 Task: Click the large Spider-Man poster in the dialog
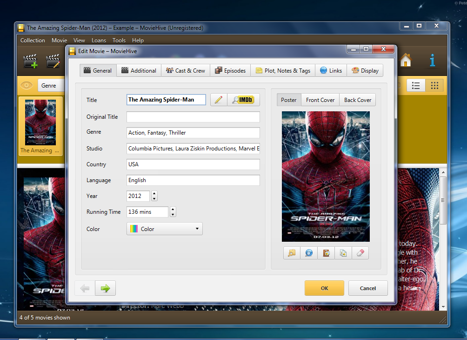click(x=326, y=177)
